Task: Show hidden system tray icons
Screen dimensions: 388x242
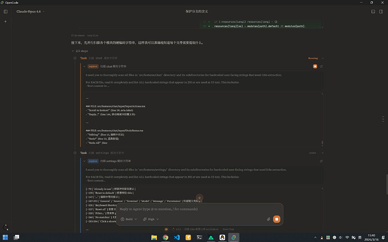Action: [315, 238]
